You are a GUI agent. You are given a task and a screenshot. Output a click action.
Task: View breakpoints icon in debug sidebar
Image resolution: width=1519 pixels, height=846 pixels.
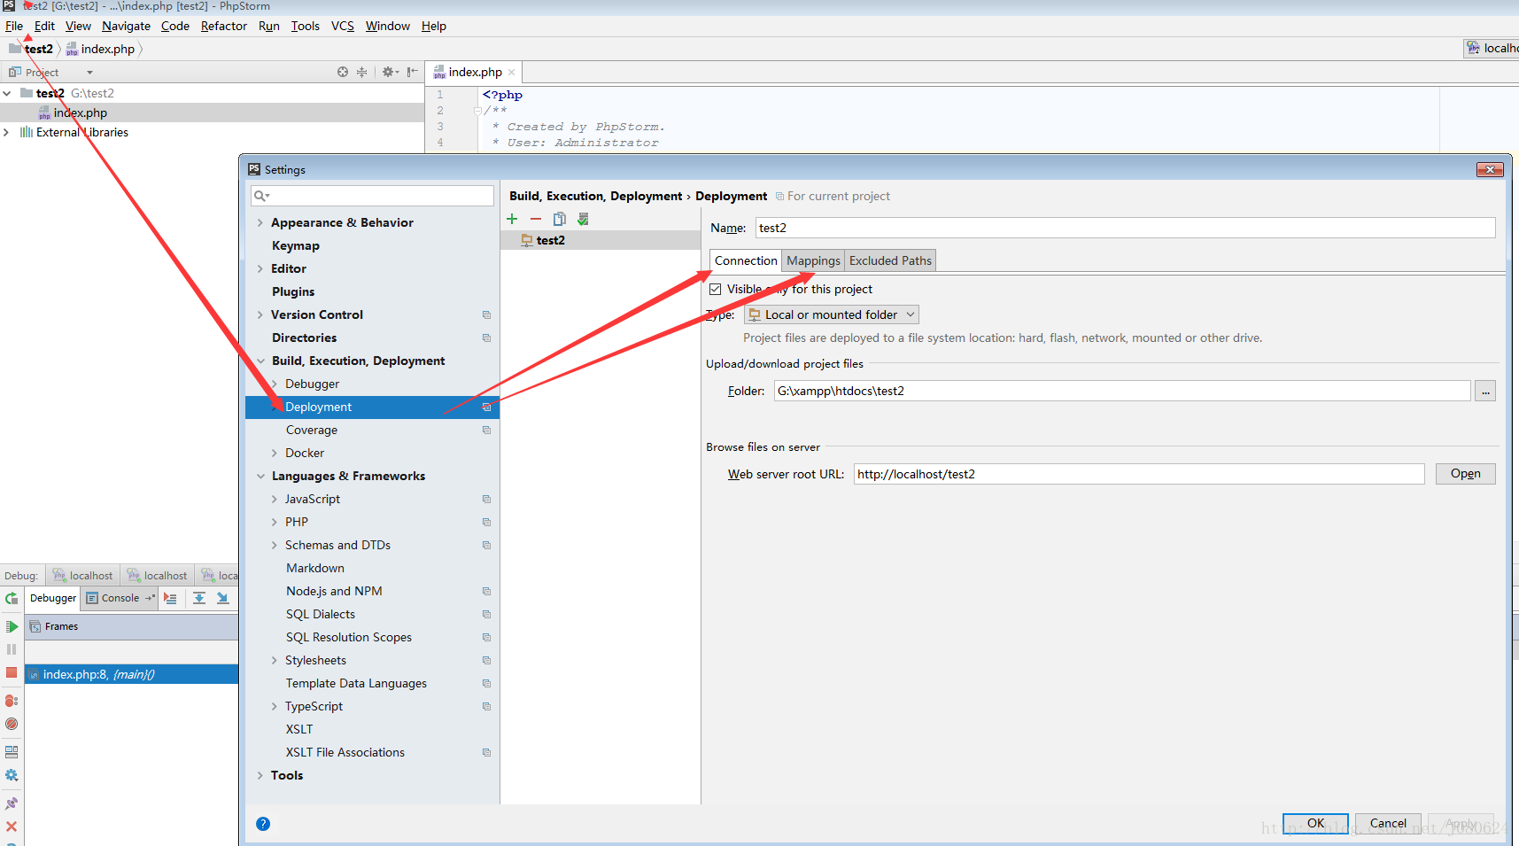(12, 701)
